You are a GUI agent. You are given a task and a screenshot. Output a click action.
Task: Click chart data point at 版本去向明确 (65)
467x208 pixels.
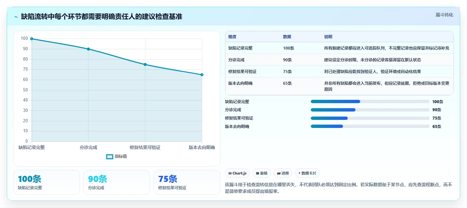202,75
